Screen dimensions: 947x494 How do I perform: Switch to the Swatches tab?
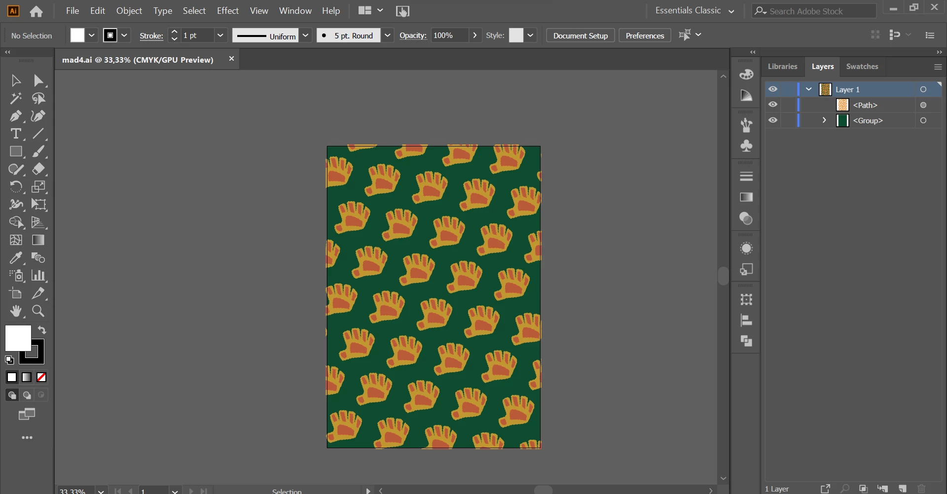pos(862,67)
